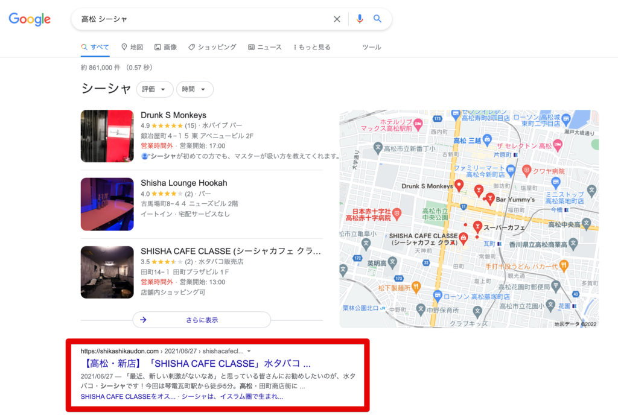Image resolution: width=618 pixels, height=418 pixels.
Task: Open the 地図 tab
Action: (x=132, y=47)
